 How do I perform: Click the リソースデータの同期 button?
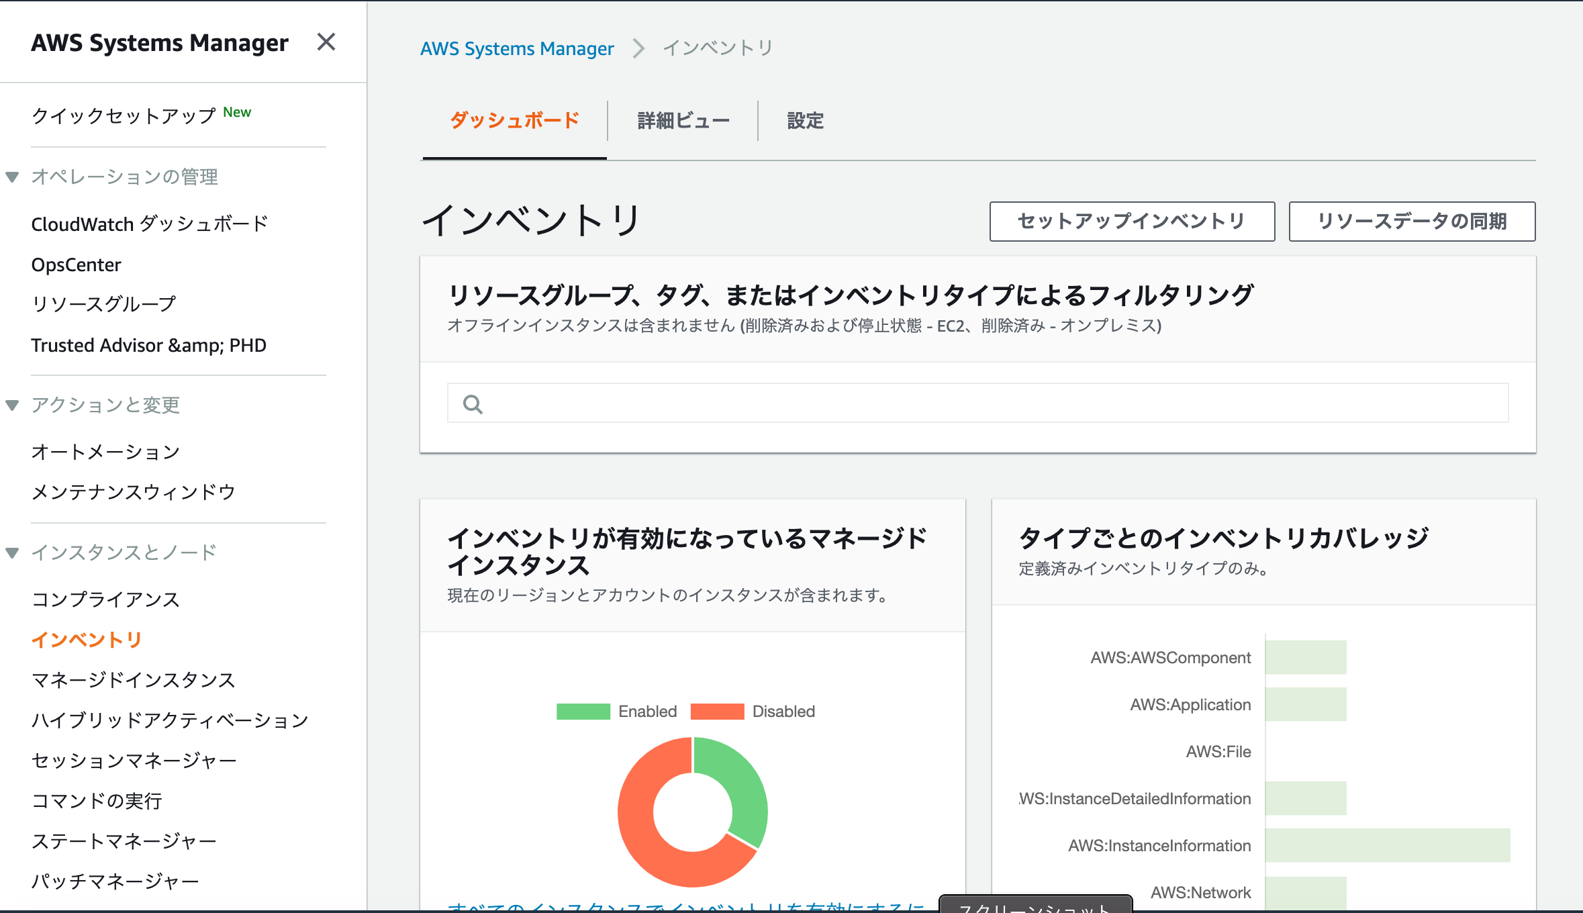1412,222
